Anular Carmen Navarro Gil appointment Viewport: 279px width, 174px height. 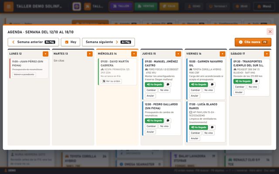coord(195,96)
